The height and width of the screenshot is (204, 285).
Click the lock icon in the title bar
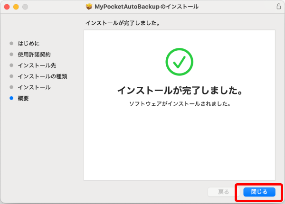point(278,7)
